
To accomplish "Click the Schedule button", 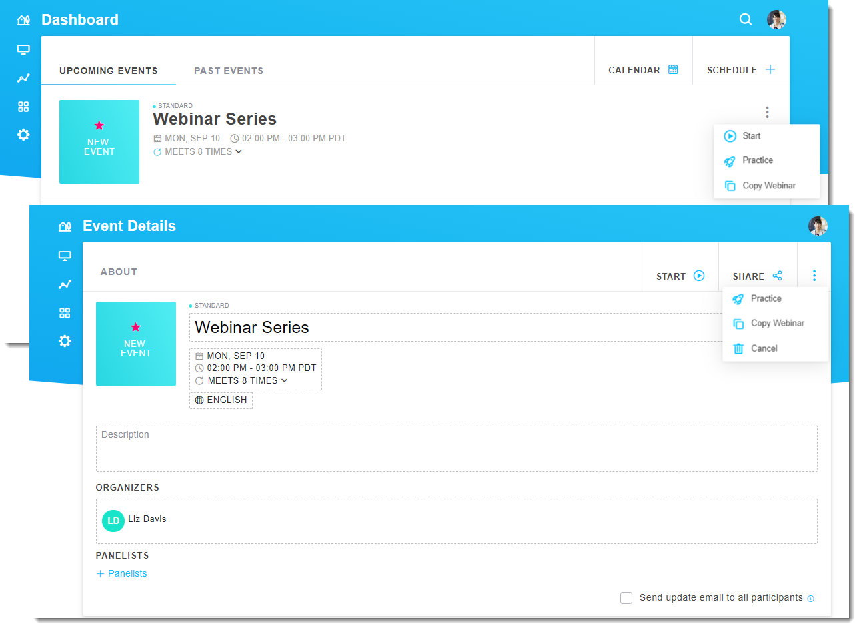I will (741, 70).
